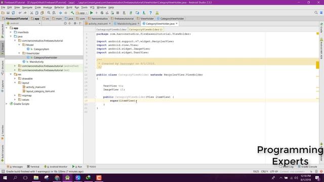Expand the Gradle Scripts node arrow
The image size is (324, 182).
pyautogui.click(x=7, y=104)
